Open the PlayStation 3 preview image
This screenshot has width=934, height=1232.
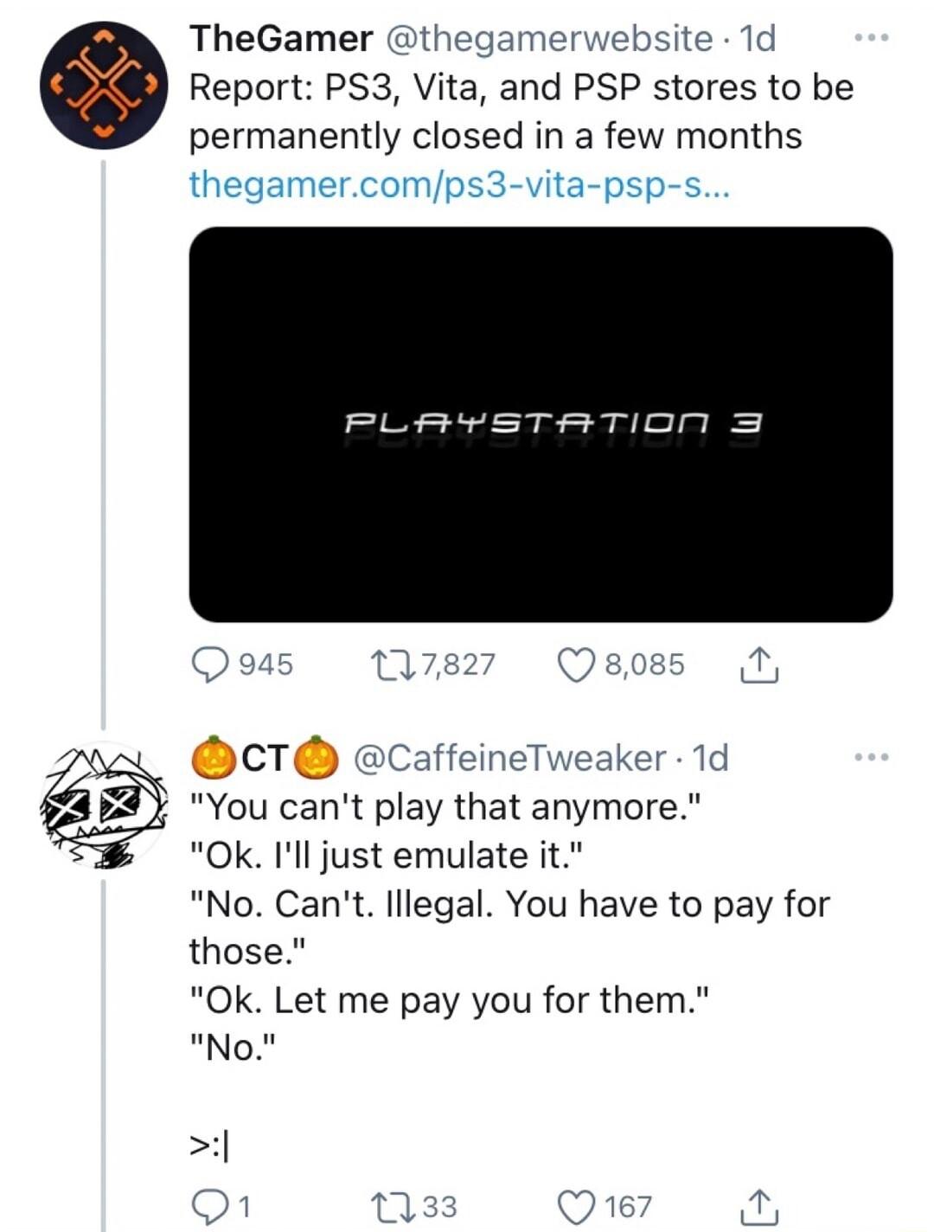coord(541,424)
